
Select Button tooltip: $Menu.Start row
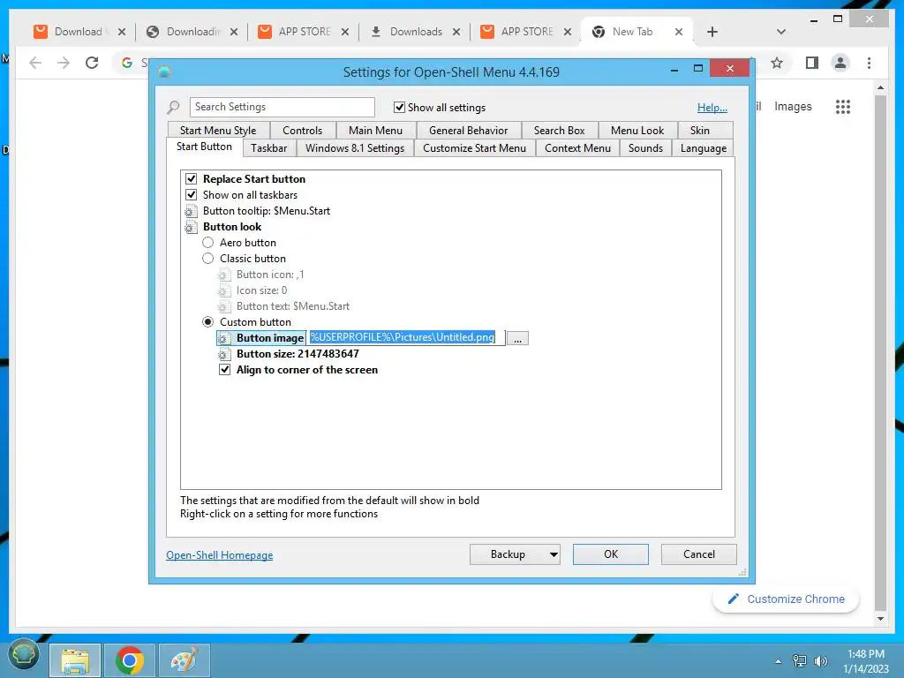[267, 211]
